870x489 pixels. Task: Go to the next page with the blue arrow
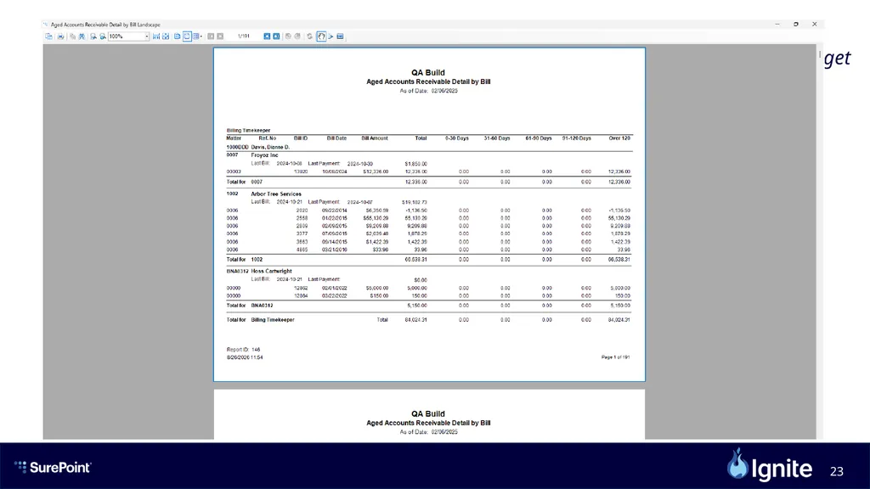267,37
